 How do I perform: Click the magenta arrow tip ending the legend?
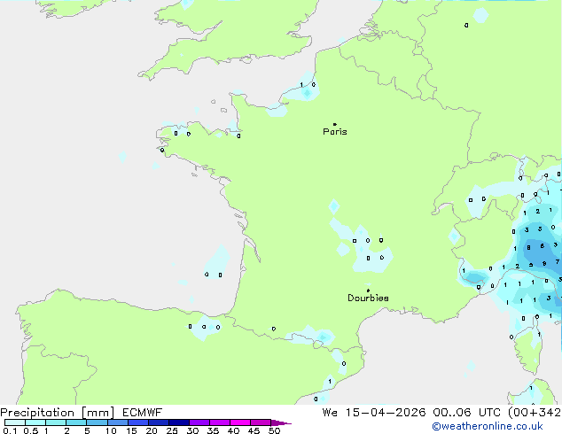point(286,423)
